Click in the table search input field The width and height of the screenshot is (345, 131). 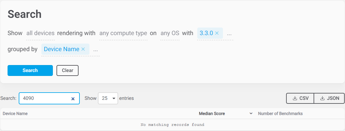tap(45, 98)
